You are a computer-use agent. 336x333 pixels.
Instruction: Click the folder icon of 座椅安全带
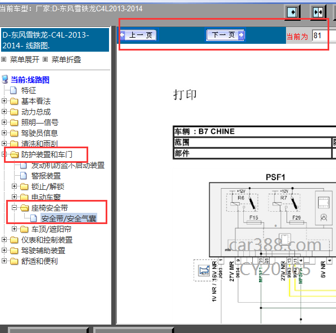tap(24, 208)
